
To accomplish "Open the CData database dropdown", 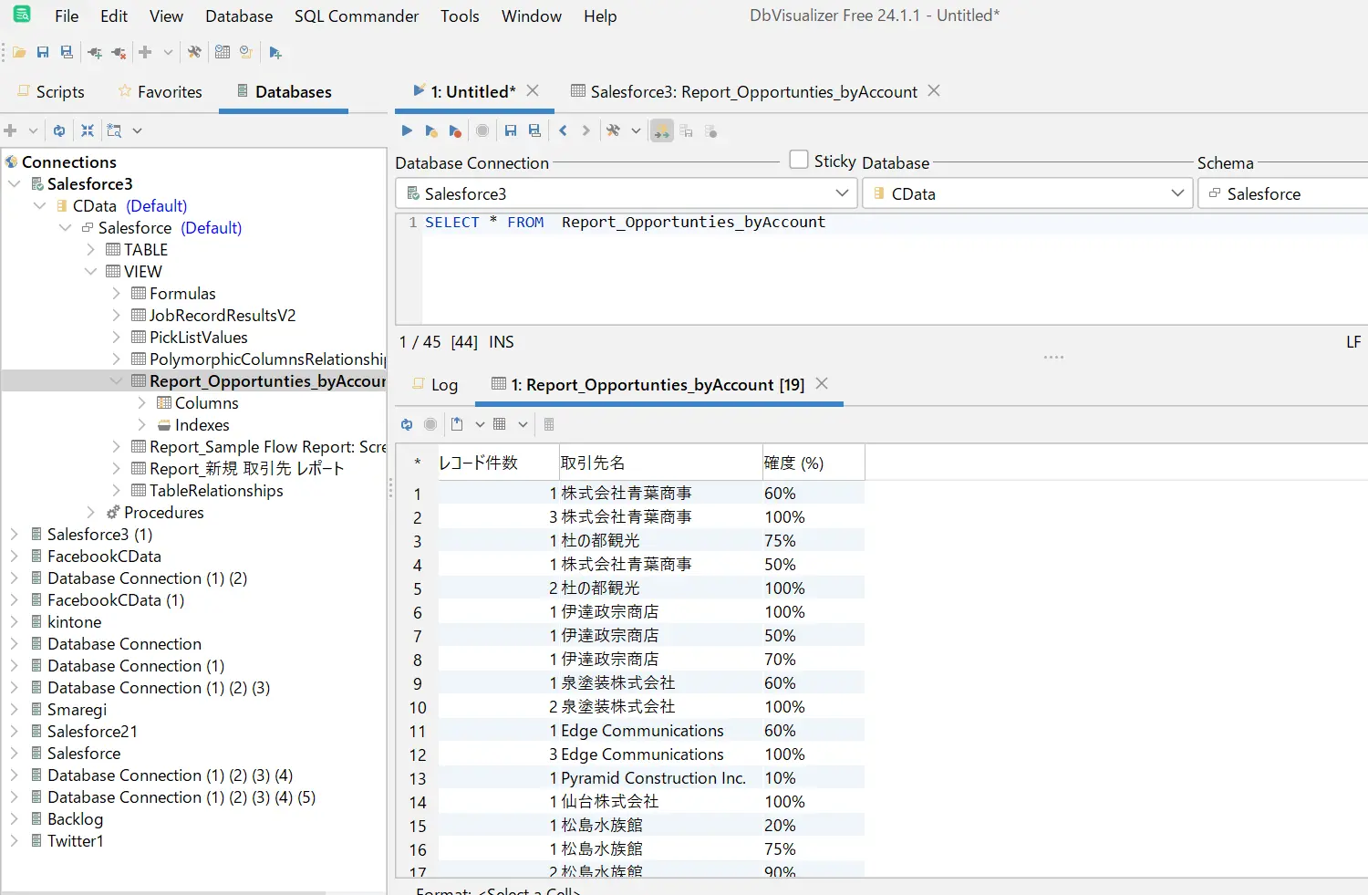I will click(1177, 193).
